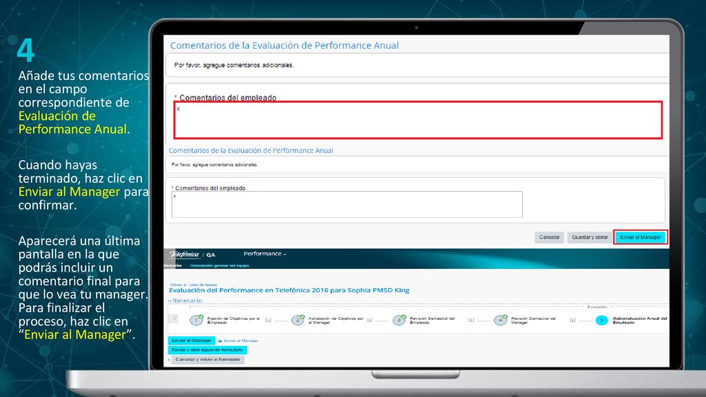This screenshot has width=706, height=397.
Task: Select step 5 circle Autoevaluación Anual
Action: click(x=601, y=320)
